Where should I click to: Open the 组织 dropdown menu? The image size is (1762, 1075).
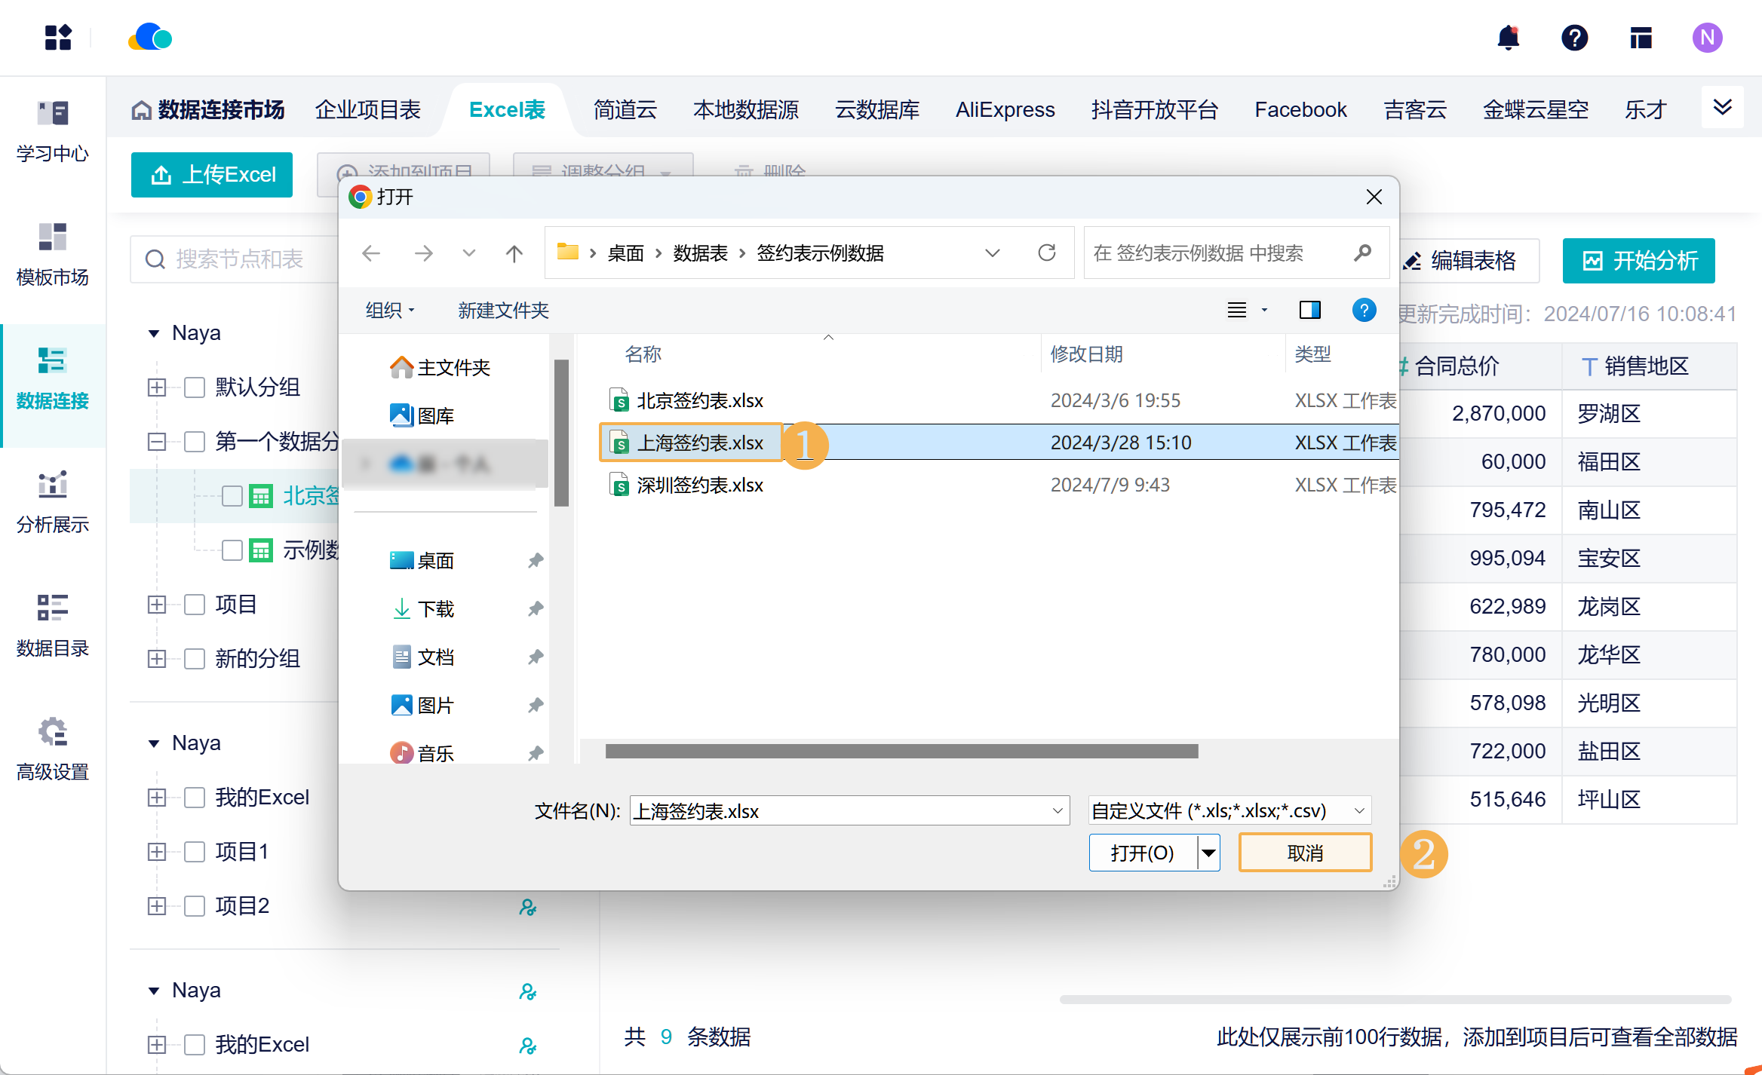[389, 310]
